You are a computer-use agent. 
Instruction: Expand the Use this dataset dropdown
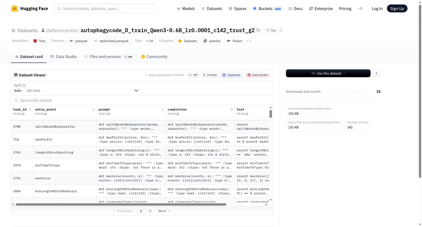click(328, 73)
